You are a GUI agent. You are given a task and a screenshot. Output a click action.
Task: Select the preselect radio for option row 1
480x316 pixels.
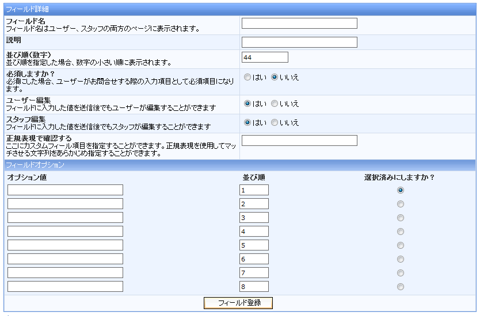point(401,190)
